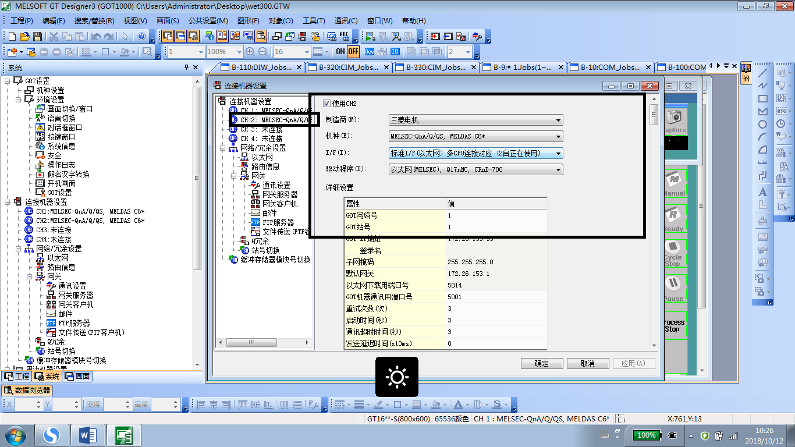Uncheck the 使用CH2 checkbox

tap(326, 104)
